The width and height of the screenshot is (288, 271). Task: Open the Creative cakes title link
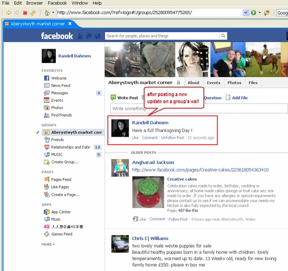point(182,179)
